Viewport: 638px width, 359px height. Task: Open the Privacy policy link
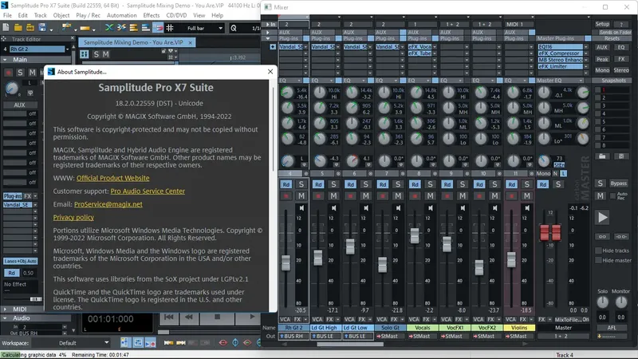[73, 217]
